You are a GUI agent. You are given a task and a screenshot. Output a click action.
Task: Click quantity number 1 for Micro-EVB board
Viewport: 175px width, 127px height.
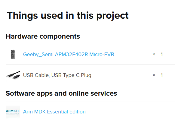[162, 54]
